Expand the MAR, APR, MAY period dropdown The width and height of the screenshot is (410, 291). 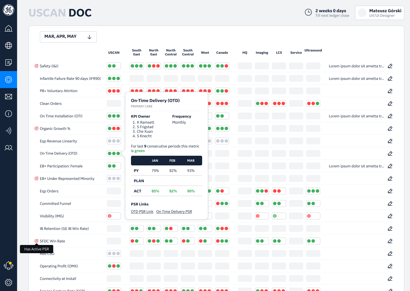(68, 37)
